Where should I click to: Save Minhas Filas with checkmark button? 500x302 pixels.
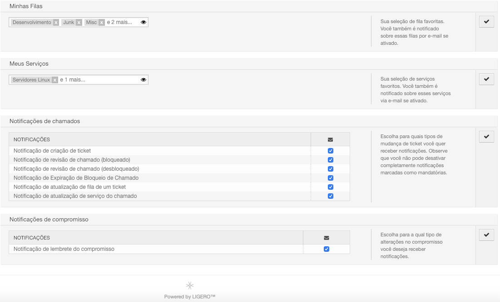pos(487,22)
